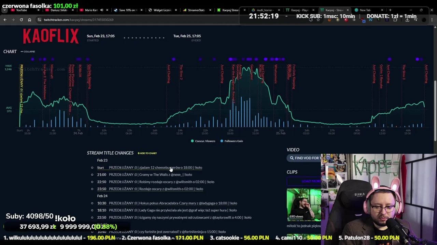This screenshot has width=437, height=245.
Task: Click the 10:30 'Hokus pokus Abracadabra' title
Action: (x=173, y=203)
